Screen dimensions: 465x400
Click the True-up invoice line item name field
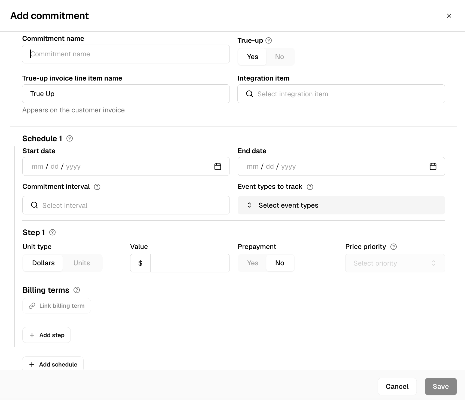pyautogui.click(x=126, y=94)
